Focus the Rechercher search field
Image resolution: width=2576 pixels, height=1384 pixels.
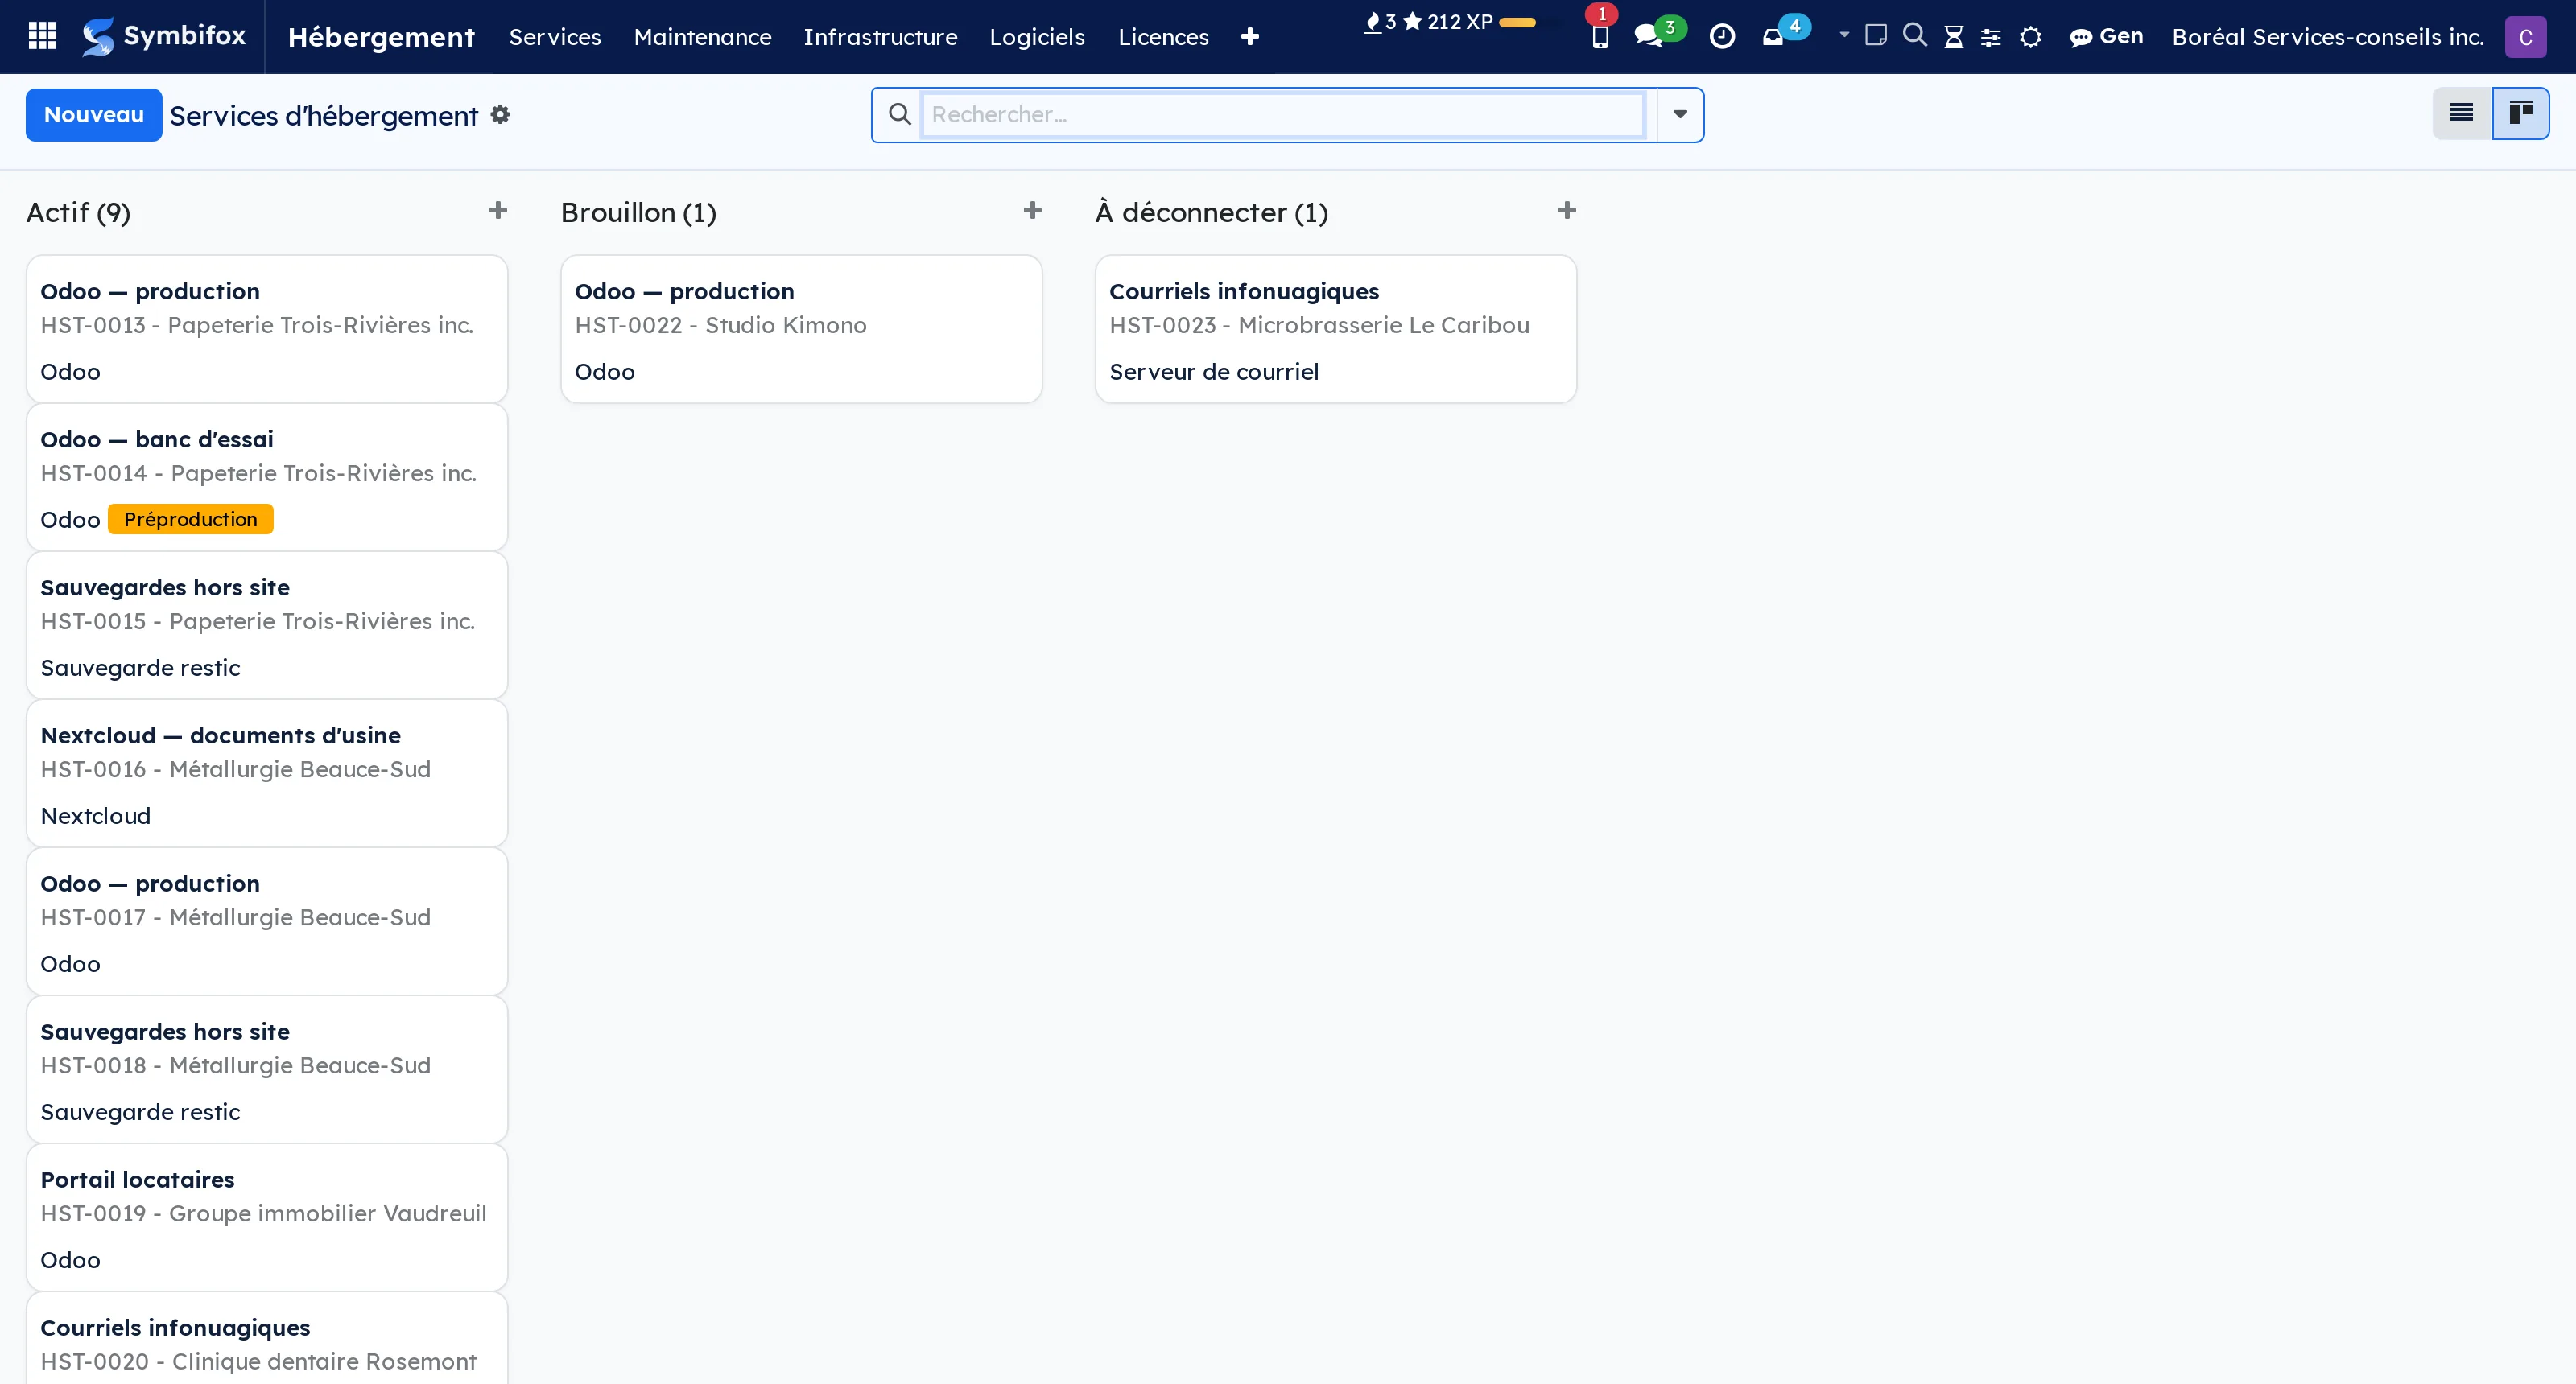point(1284,115)
